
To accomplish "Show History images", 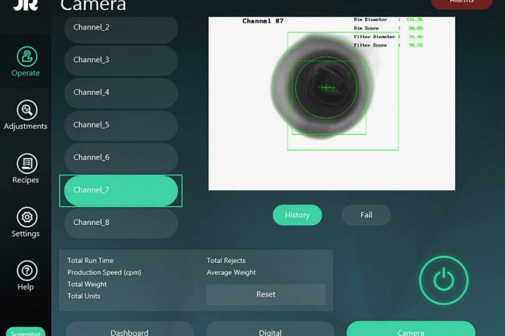I will click(297, 215).
